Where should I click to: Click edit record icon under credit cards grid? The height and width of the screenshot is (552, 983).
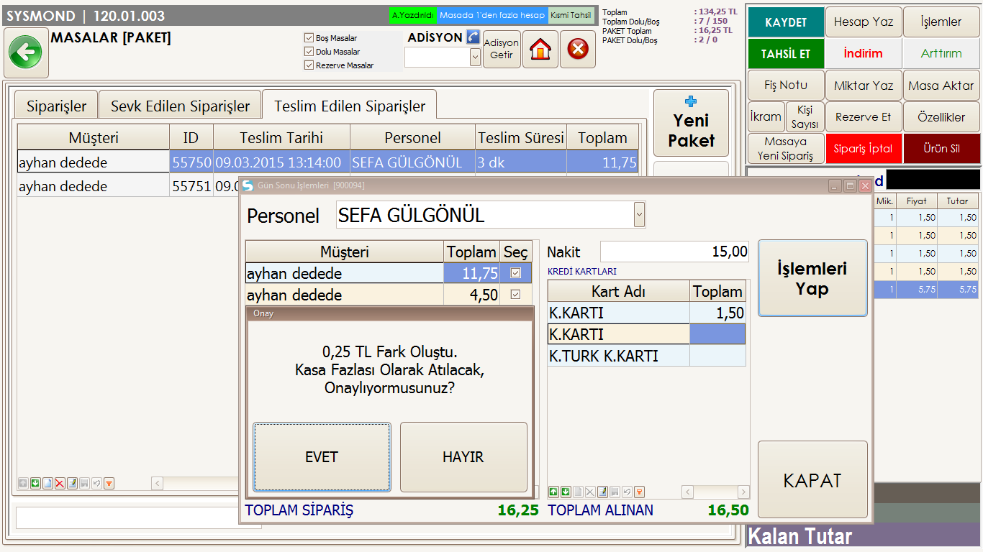(x=602, y=492)
